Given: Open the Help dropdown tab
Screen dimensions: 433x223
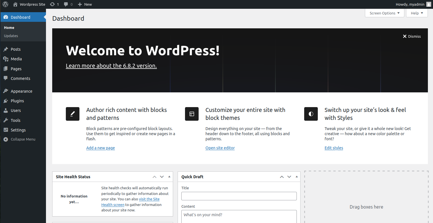Looking at the screenshot, I should point(417,13).
